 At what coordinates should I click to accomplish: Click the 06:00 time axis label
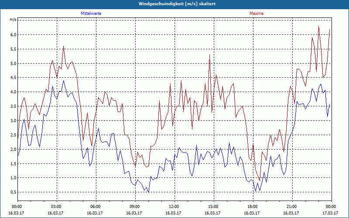tap(96, 207)
